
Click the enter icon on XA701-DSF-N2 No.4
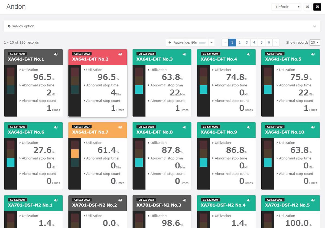click(x=249, y=200)
